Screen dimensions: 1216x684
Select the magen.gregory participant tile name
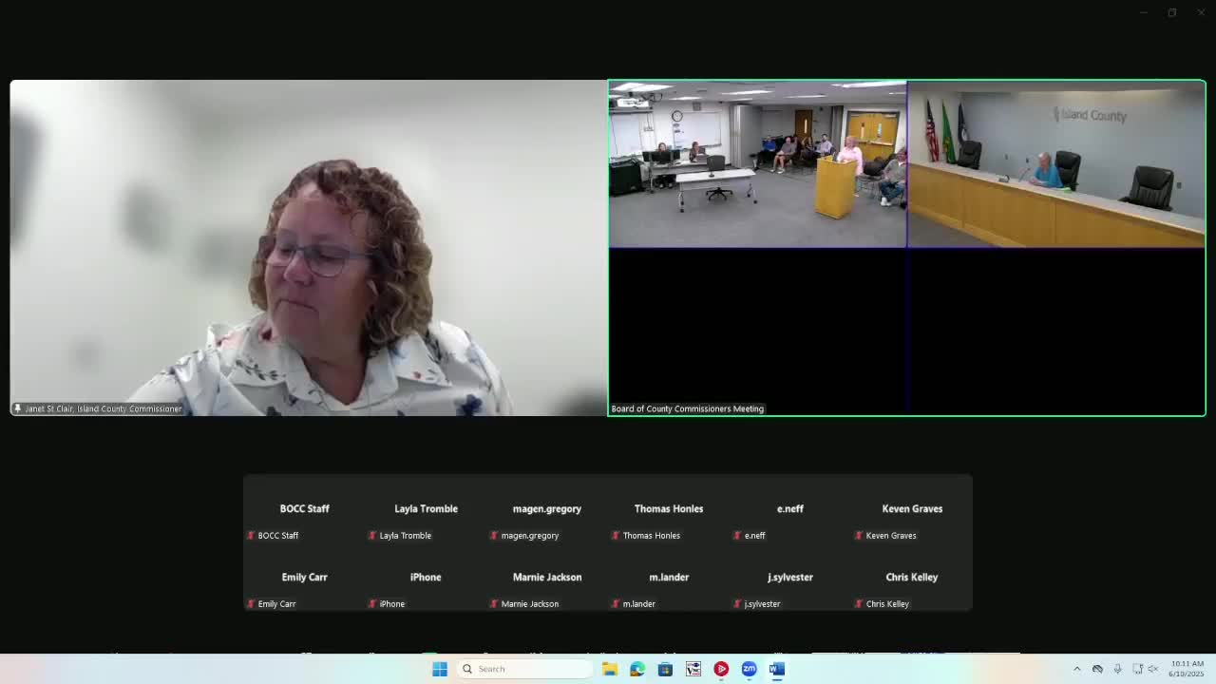coord(547,509)
